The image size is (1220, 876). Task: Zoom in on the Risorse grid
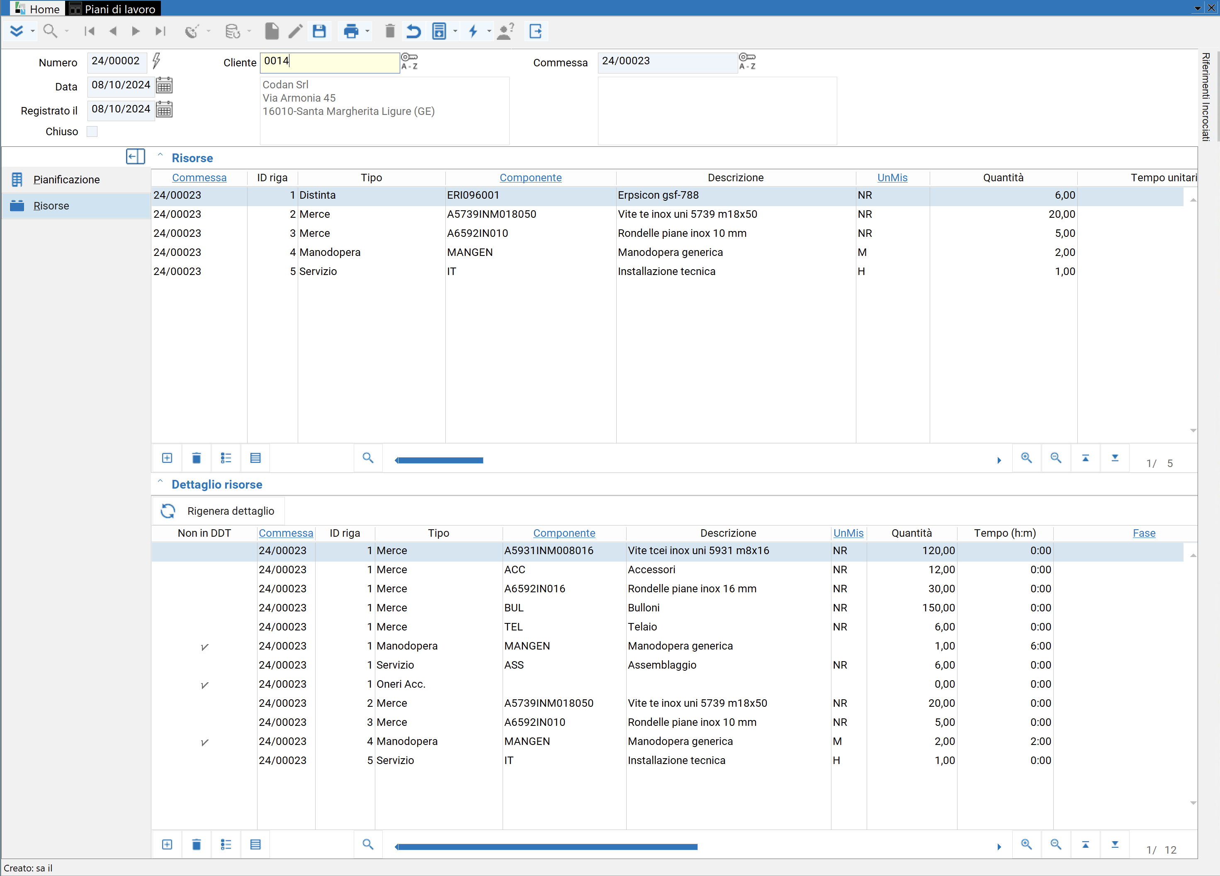(x=1026, y=458)
